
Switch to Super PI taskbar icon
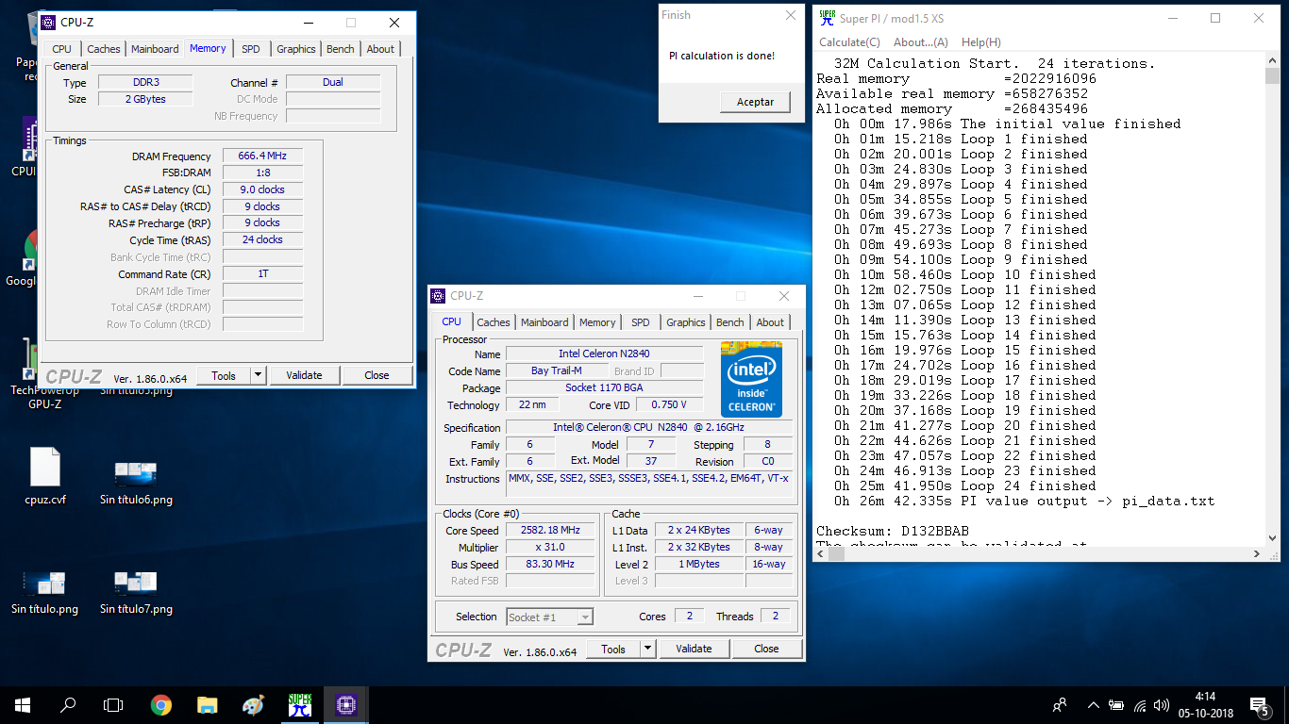[300, 704]
